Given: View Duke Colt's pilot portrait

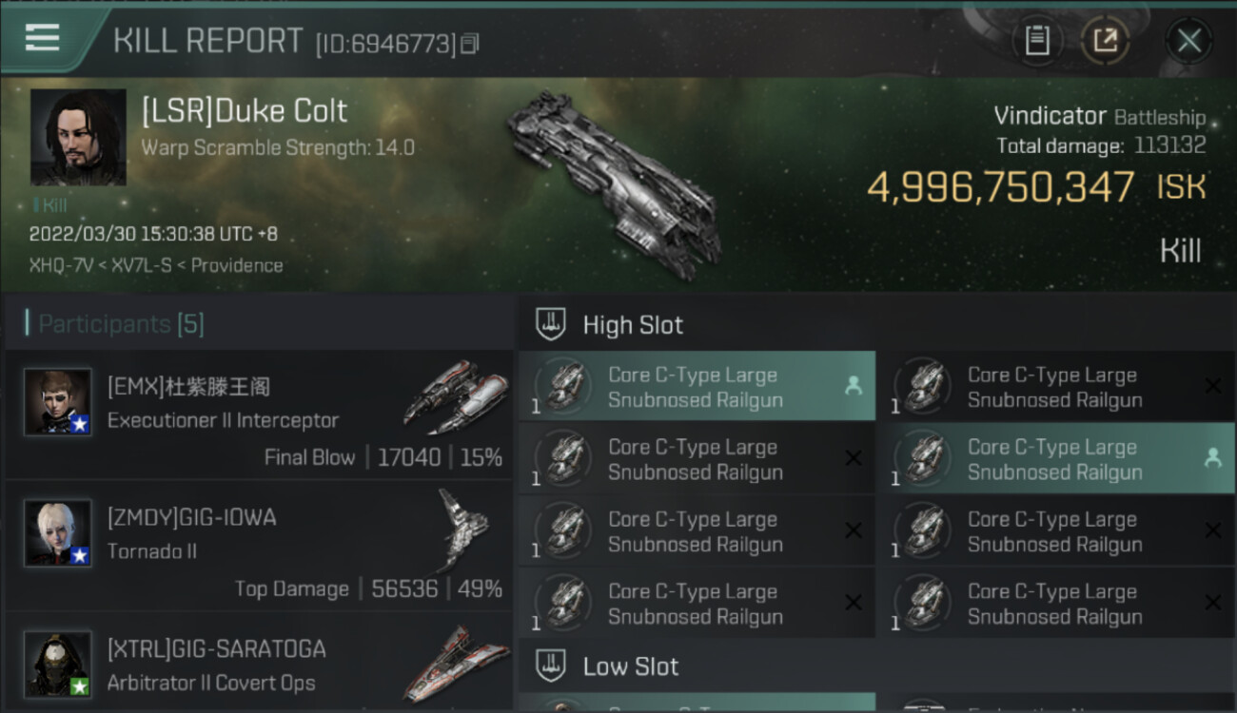Looking at the screenshot, I should pyautogui.click(x=78, y=137).
